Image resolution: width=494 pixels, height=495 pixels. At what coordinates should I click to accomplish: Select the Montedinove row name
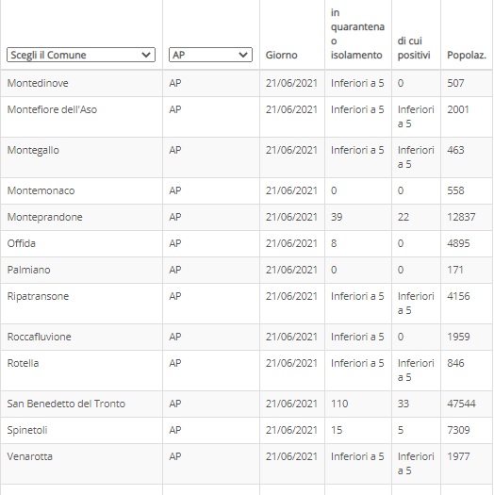(x=38, y=83)
